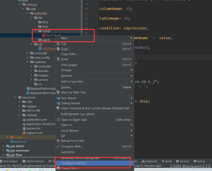212x171 pixels.
Task: Click the Paste clipboard icon in context menu
Action: click(58, 59)
